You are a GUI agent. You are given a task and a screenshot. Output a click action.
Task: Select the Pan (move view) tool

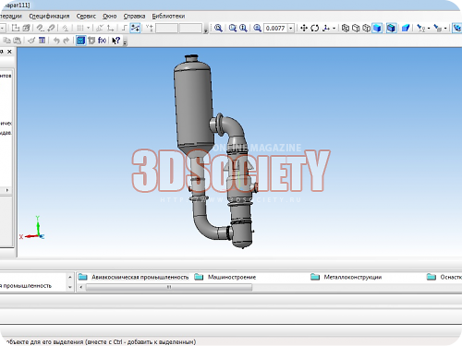(x=304, y=28)
